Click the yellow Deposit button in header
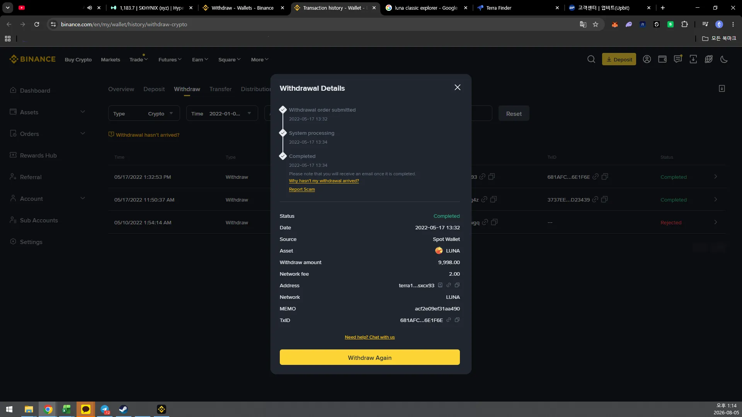The width and height of the screenshot is (742, 417). (x=619, y=59)
